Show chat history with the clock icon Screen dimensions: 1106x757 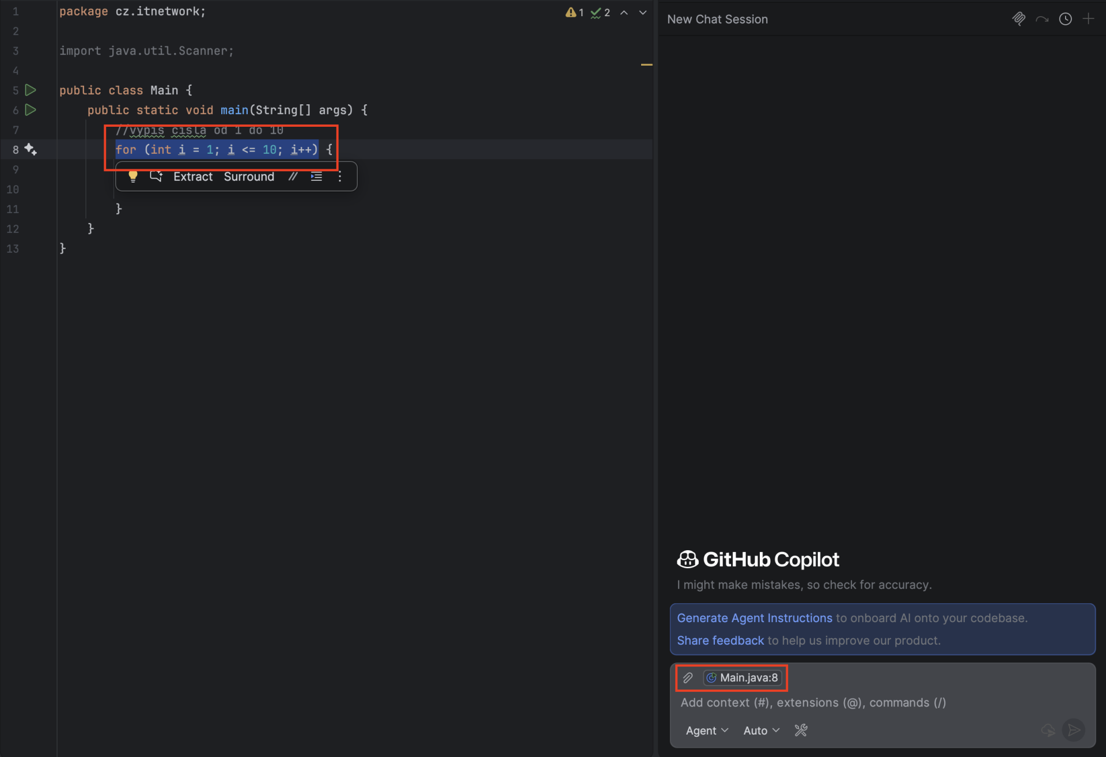1065,19
